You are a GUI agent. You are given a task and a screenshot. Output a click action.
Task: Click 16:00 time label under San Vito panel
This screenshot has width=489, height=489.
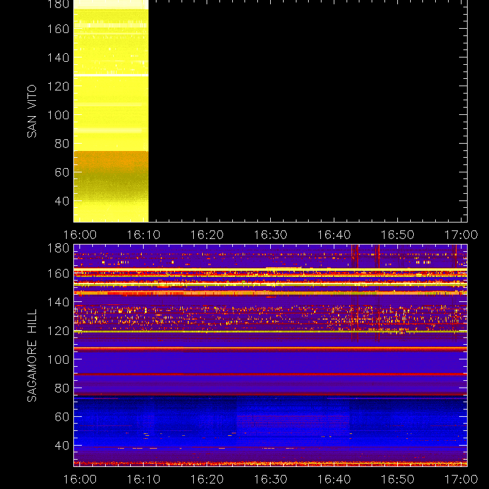click(80, 235)
